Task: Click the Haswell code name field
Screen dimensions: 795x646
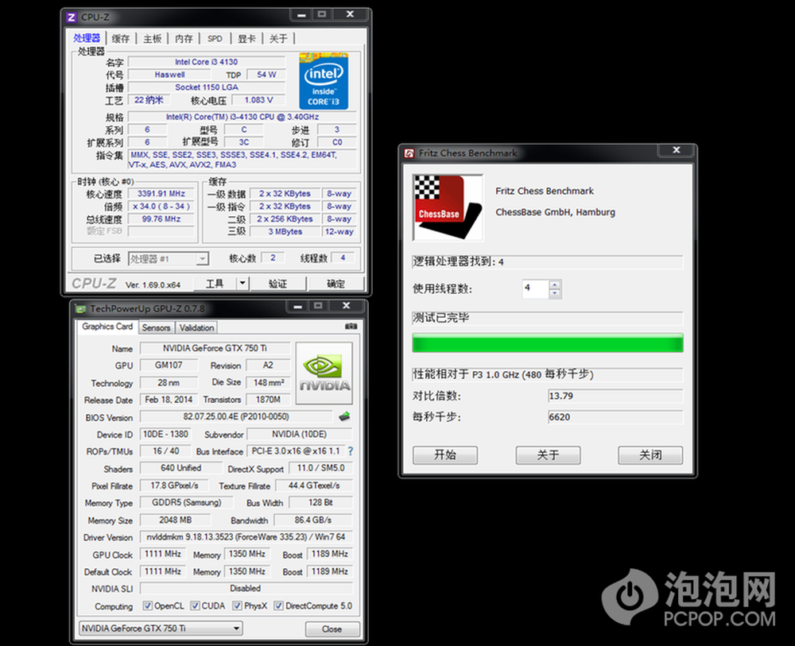Action: point(169,75)
